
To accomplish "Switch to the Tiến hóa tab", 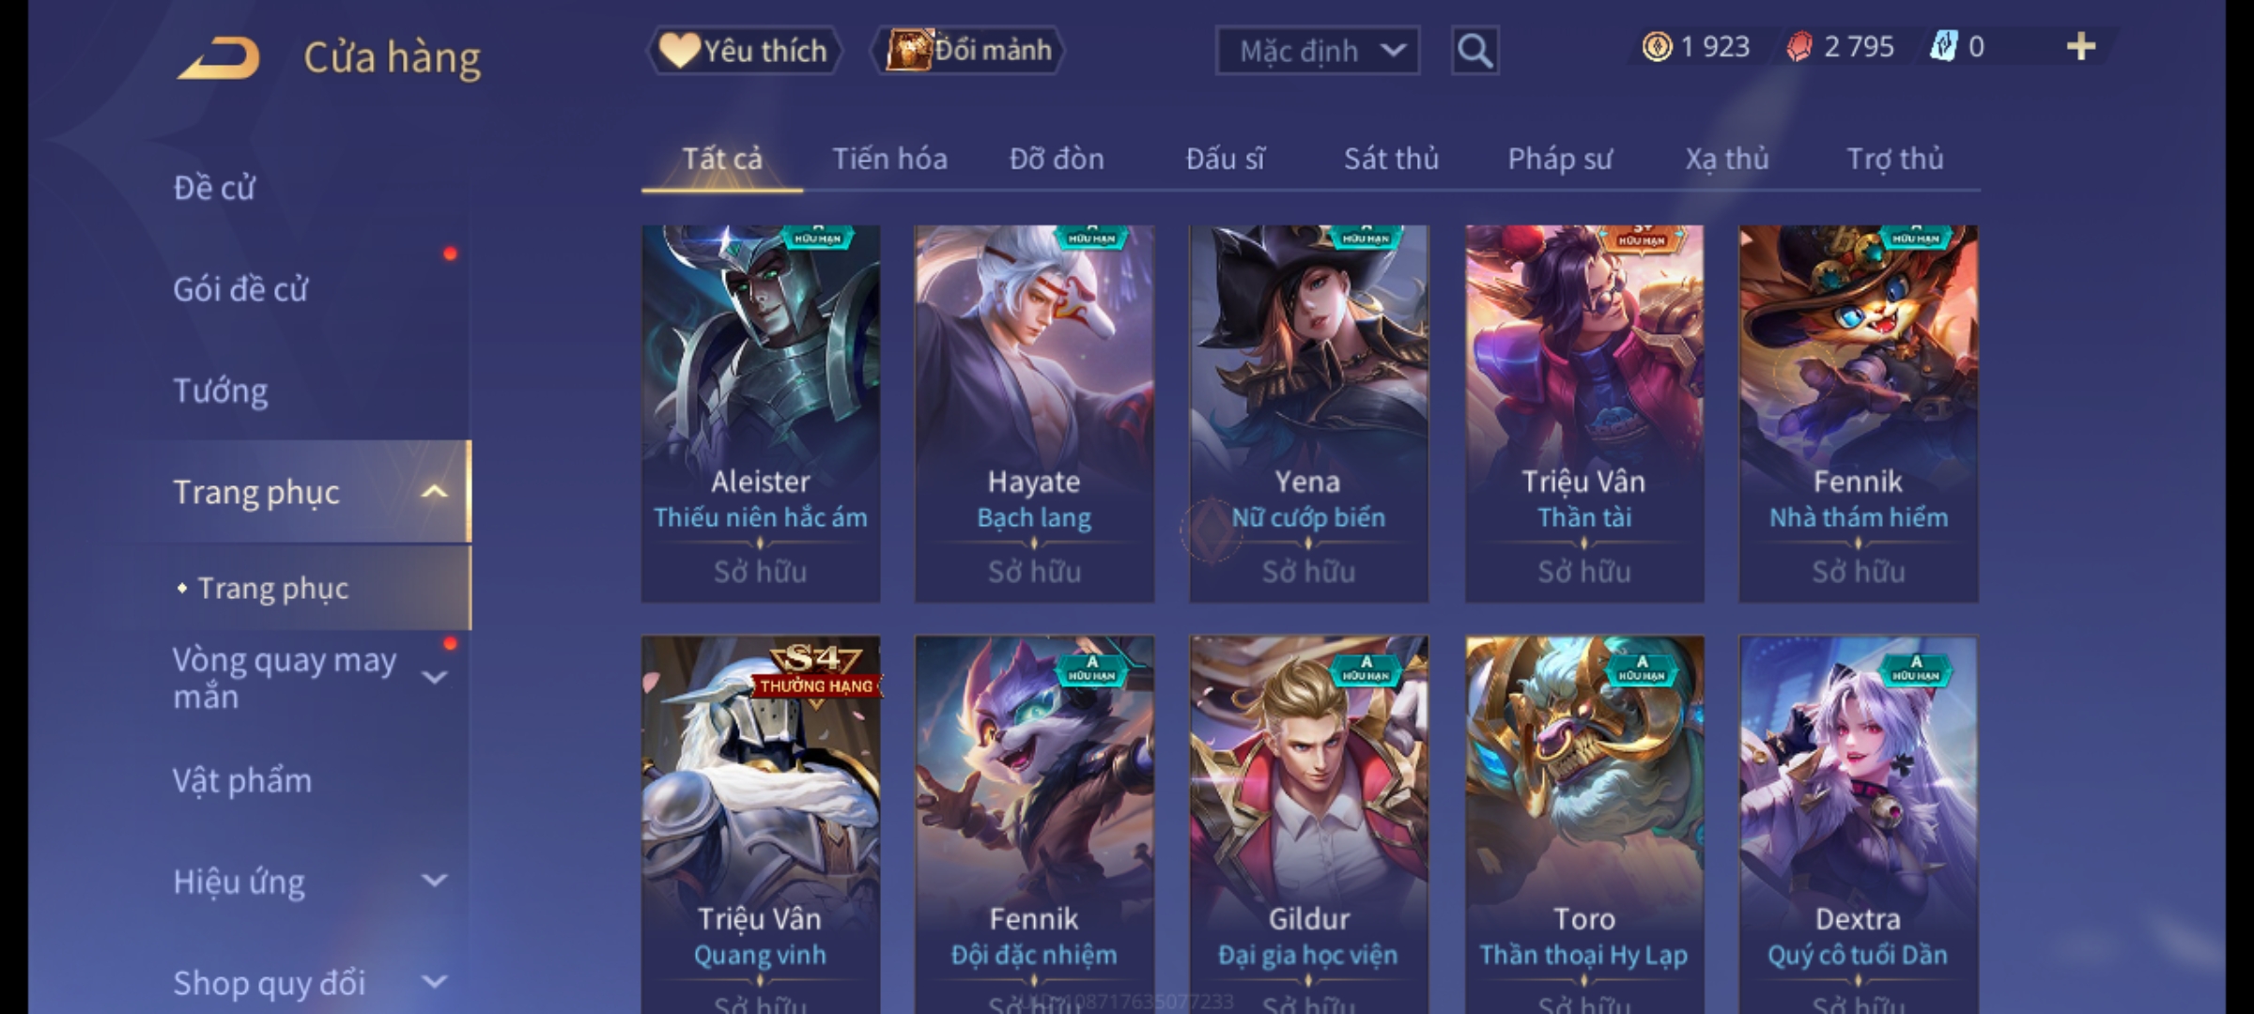I will (889, 159).
